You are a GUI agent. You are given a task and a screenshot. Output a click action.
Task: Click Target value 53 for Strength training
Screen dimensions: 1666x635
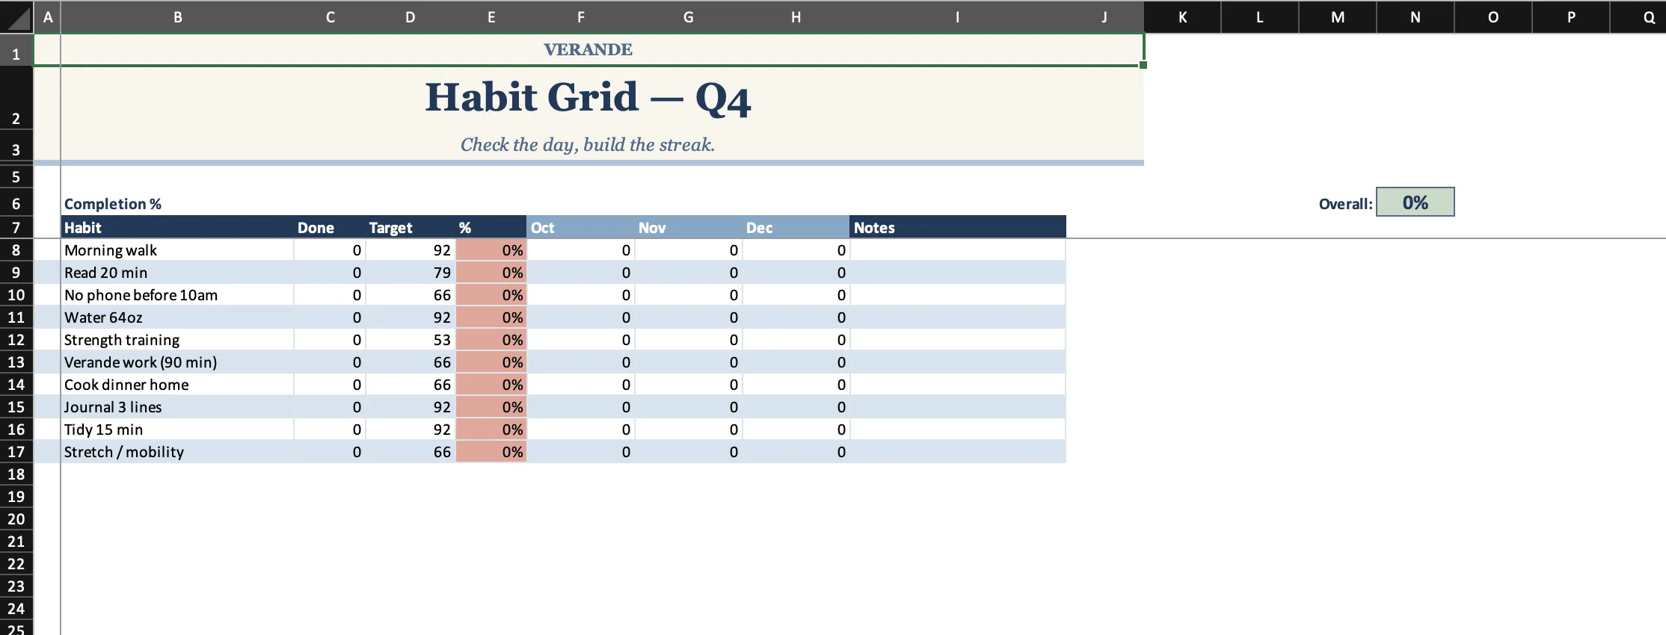pyautogui.click(x=411, y=339)
